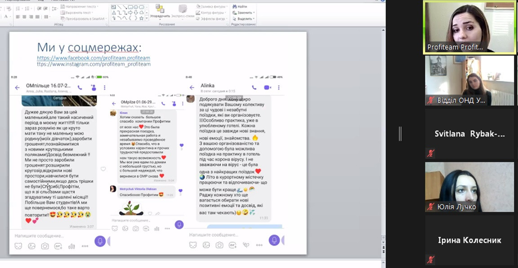Select the triangle shape in the shapes gallery

pos(114,13)
